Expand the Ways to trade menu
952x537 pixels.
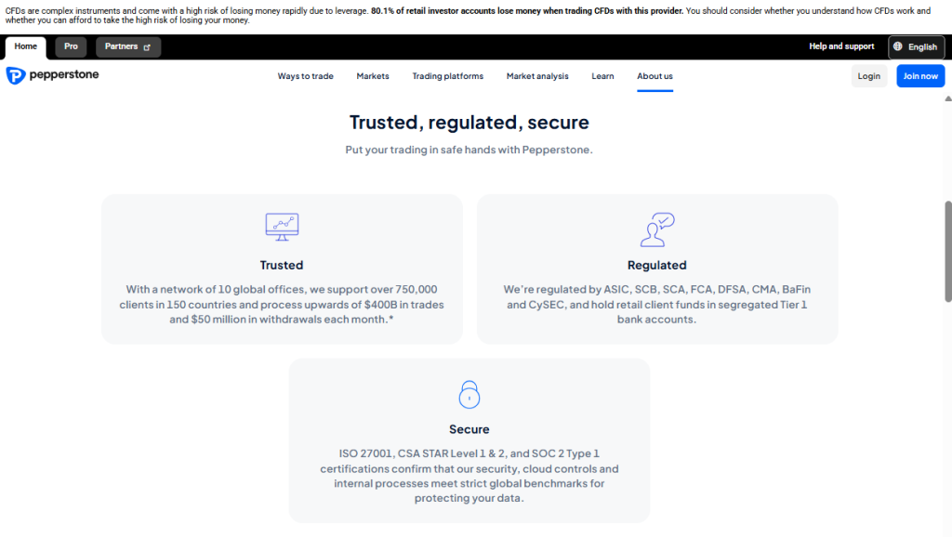point(305,76)
